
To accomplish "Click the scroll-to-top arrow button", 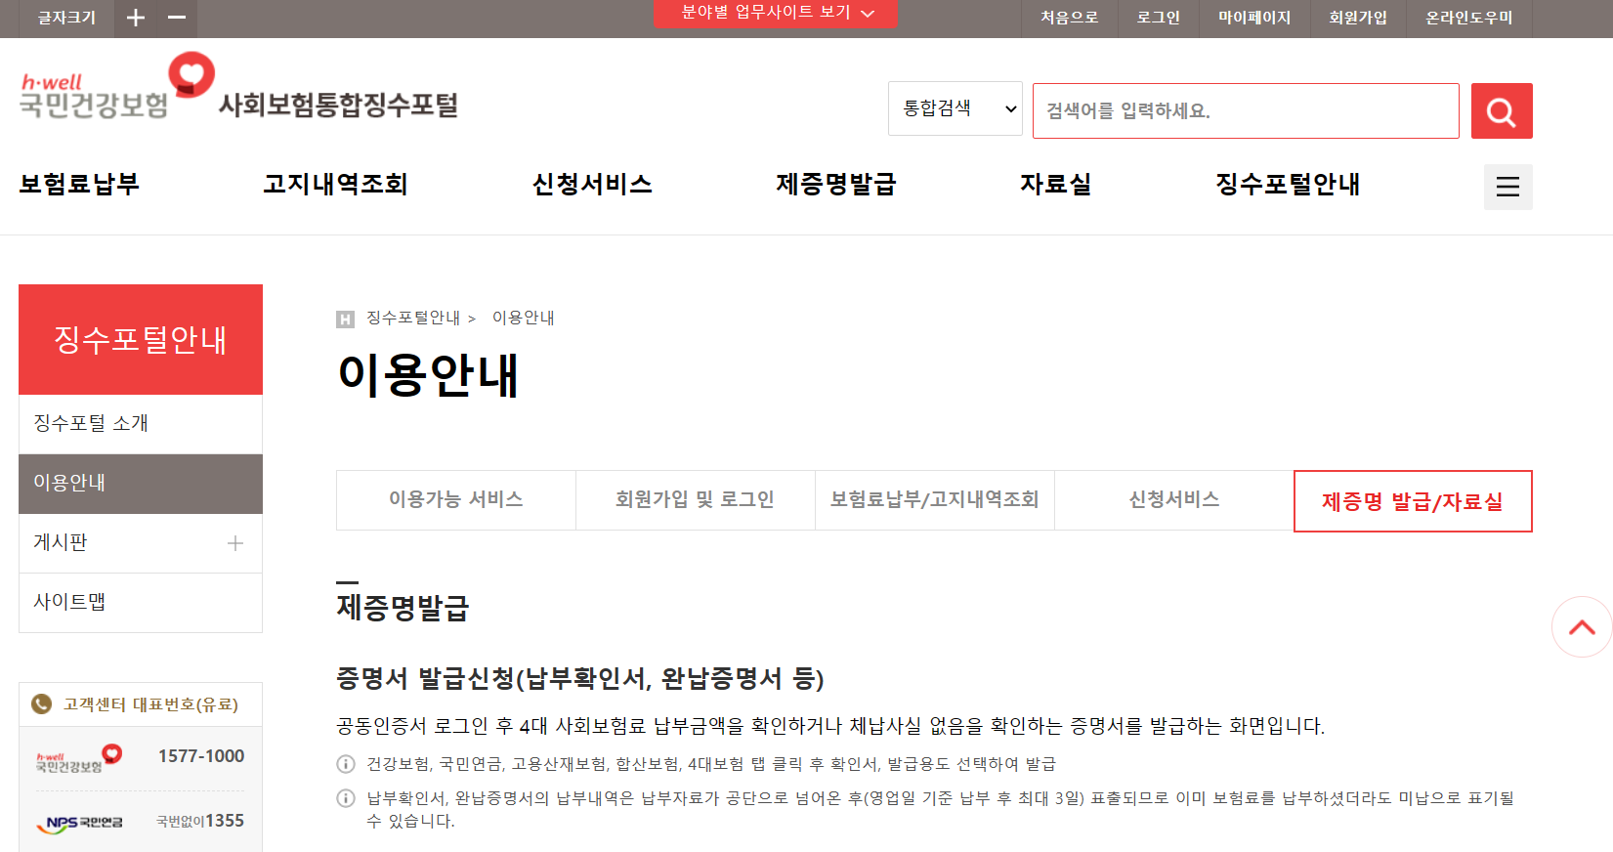I will [1582, 627].
